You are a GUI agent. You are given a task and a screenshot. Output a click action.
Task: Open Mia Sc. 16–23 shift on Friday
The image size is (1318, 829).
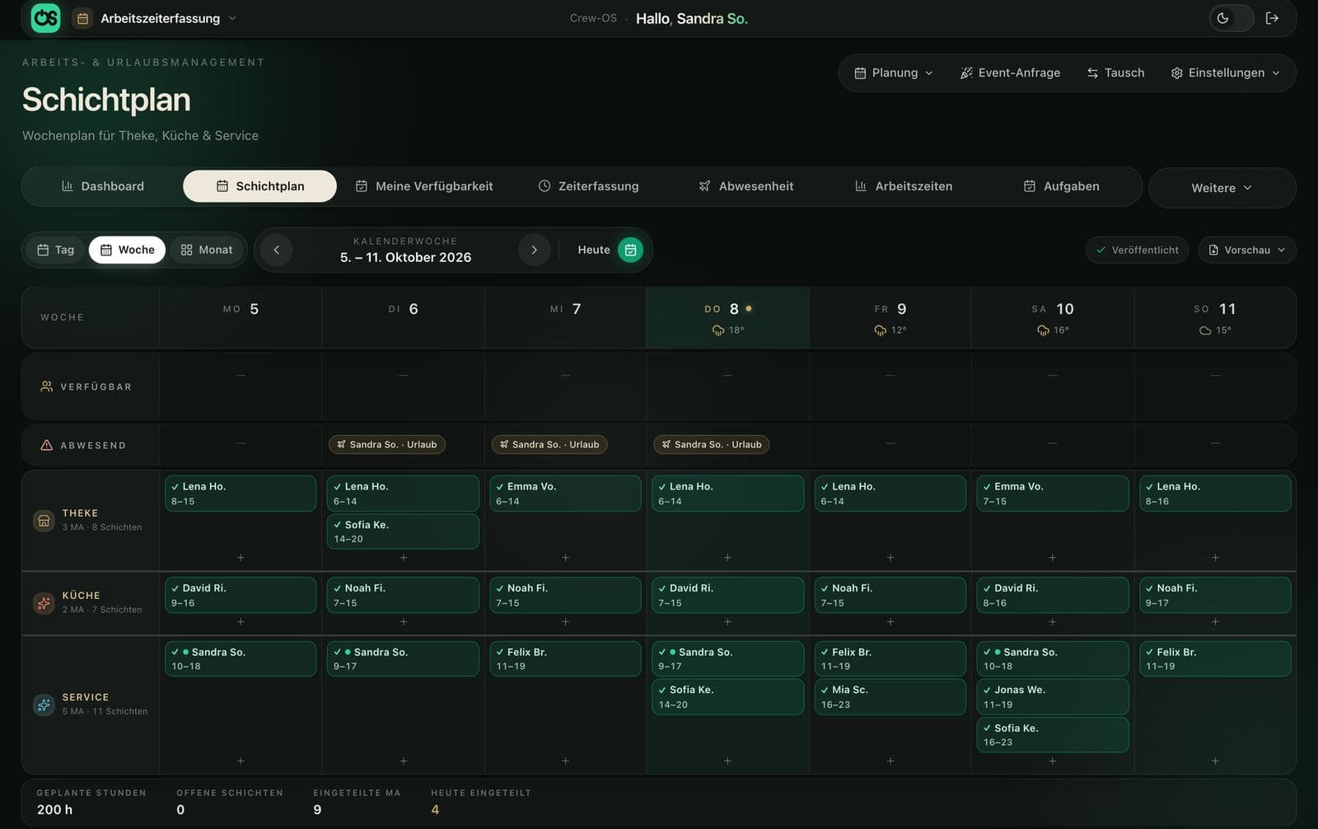[x=890, y=697]
